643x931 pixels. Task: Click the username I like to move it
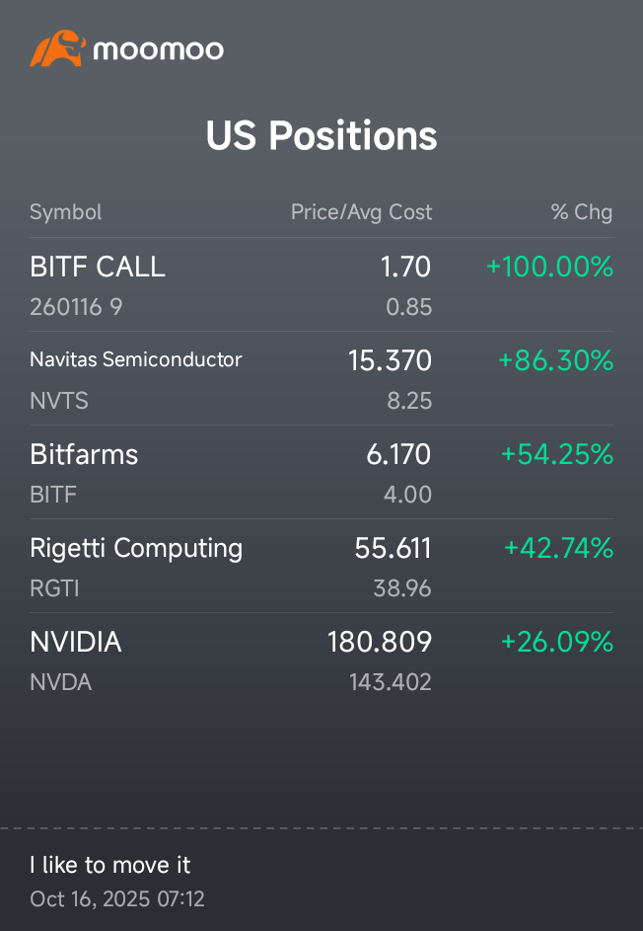pos(110,865)
